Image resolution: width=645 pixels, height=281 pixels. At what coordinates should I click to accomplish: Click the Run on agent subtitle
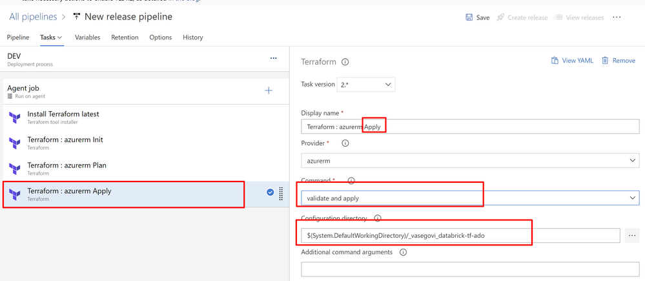[x=30, y=96]
